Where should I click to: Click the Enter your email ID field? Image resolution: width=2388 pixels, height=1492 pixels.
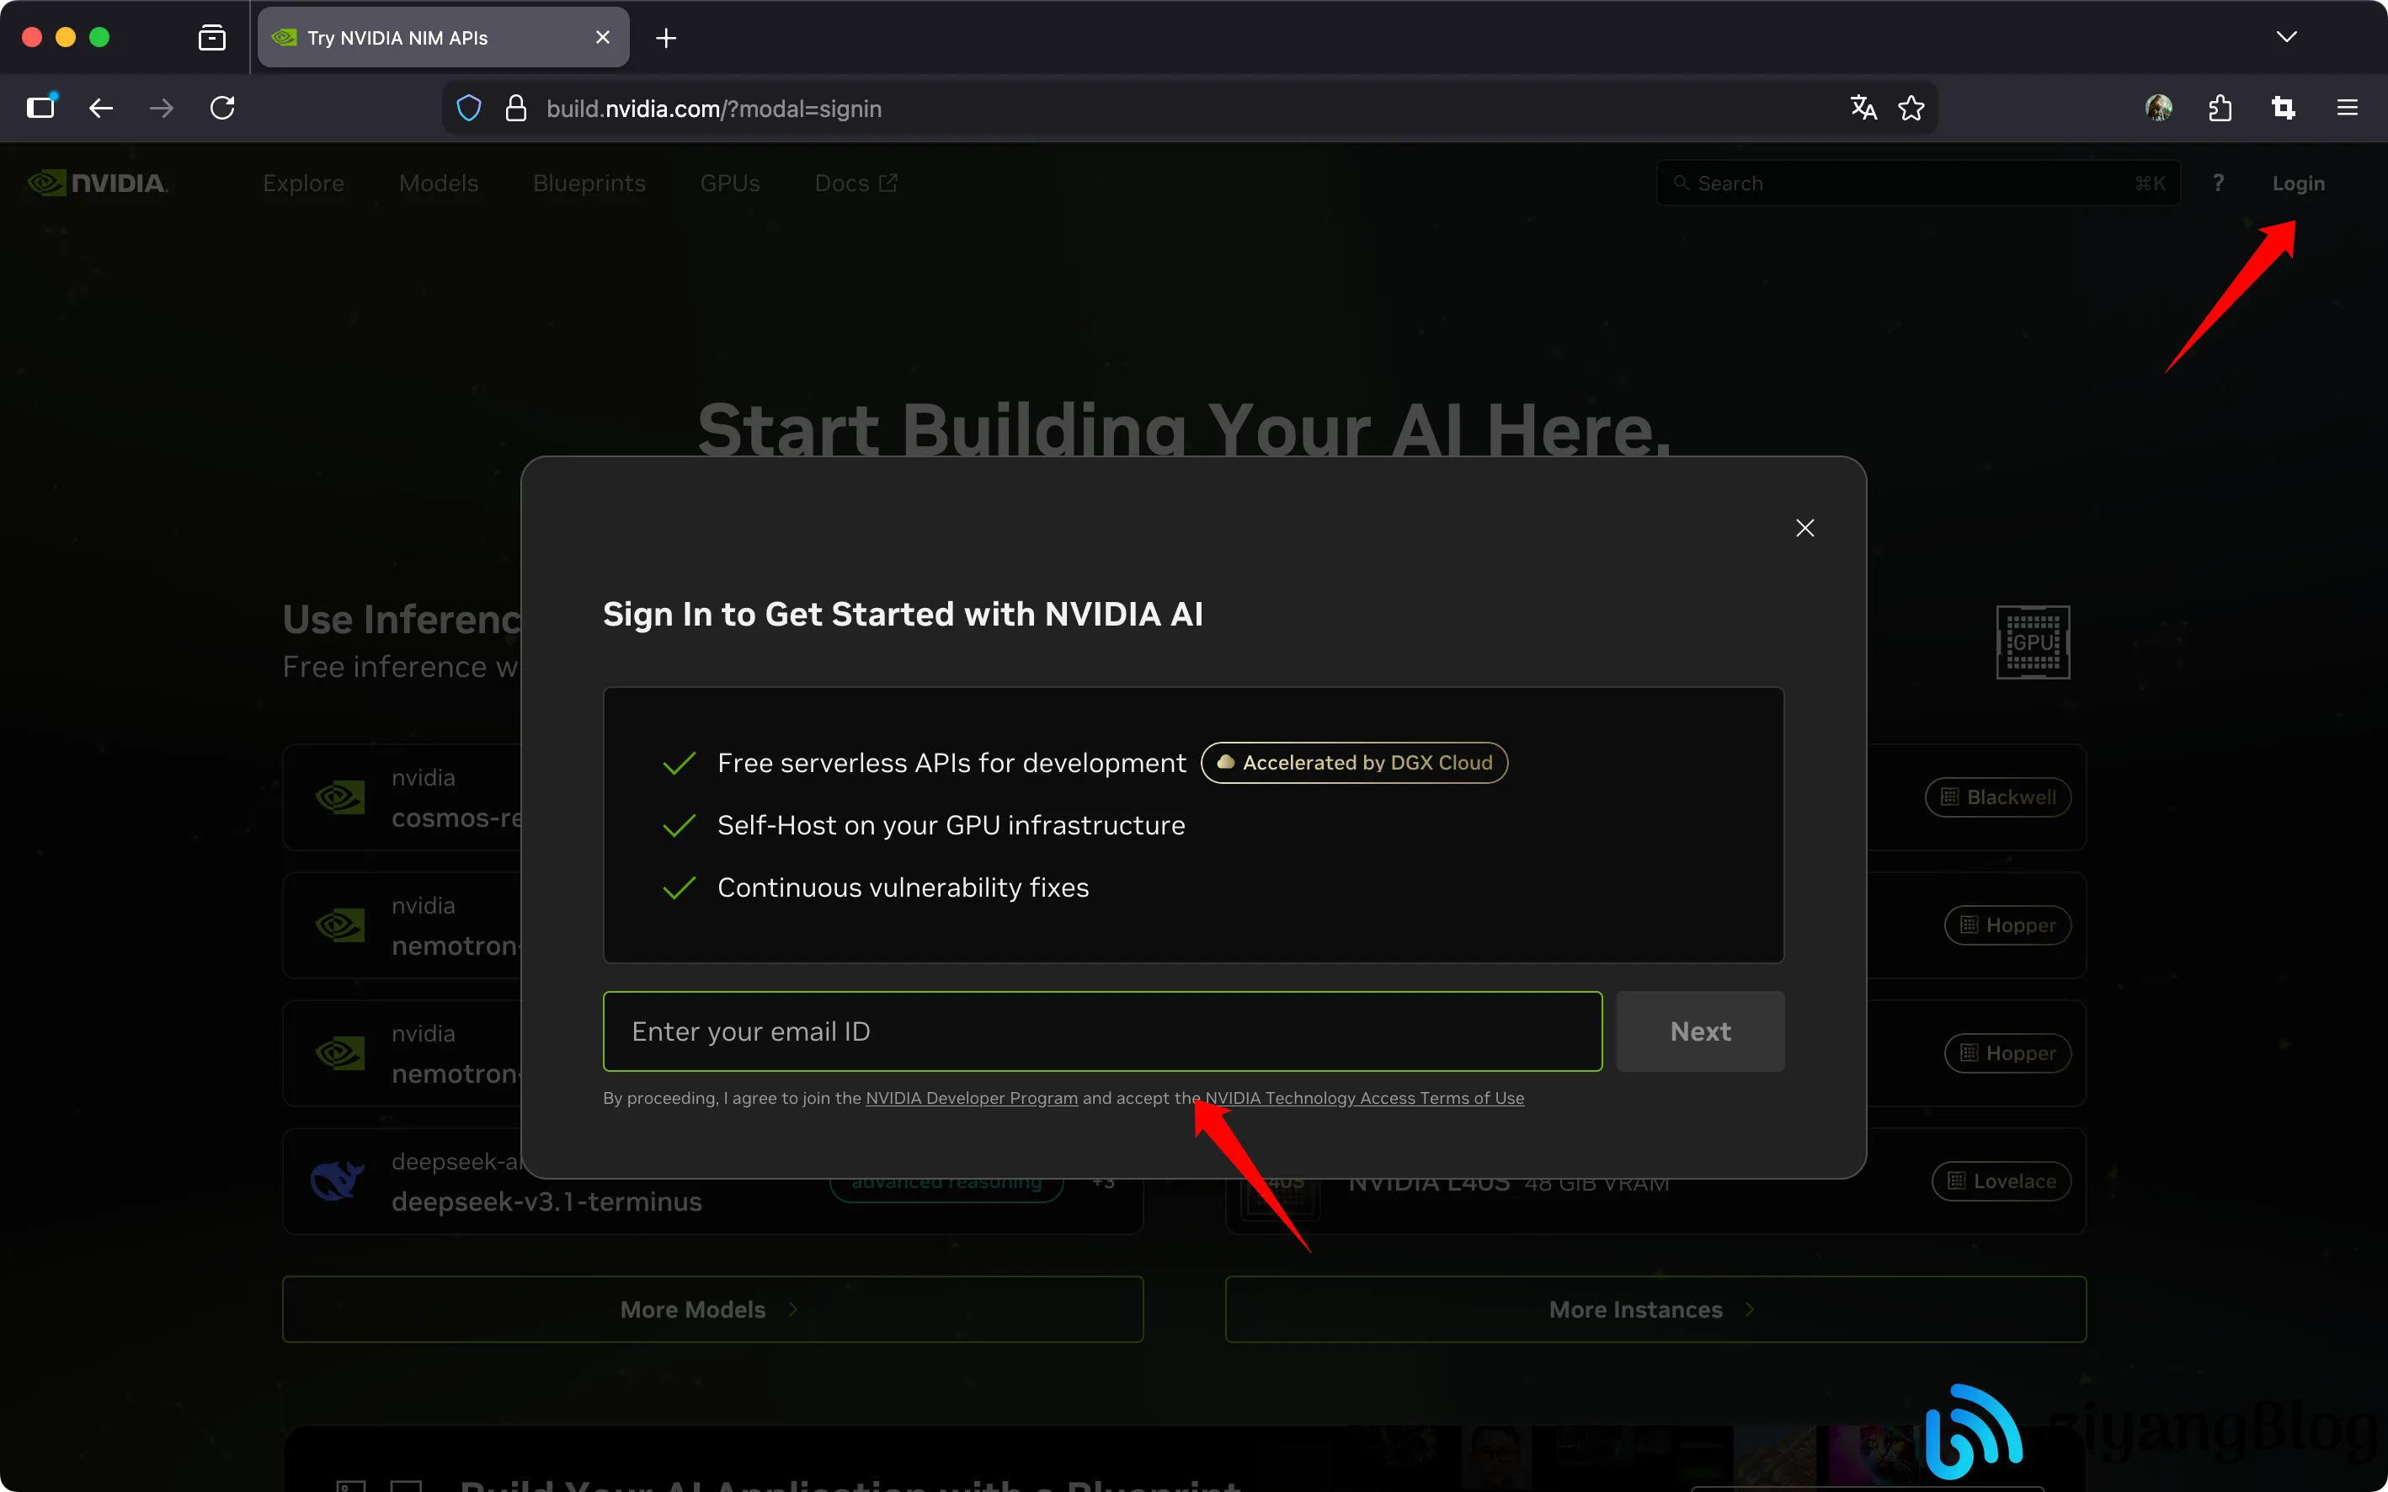pos(1101,1031)
